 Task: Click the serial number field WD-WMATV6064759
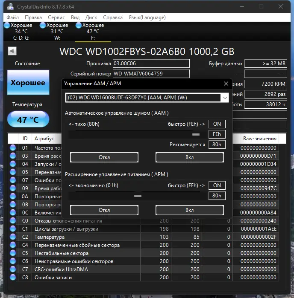[x=151, y=74]
